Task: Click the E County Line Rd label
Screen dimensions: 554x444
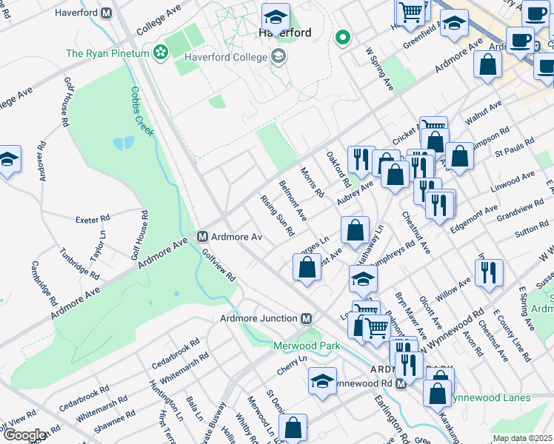Action: (x=513, y=336)
